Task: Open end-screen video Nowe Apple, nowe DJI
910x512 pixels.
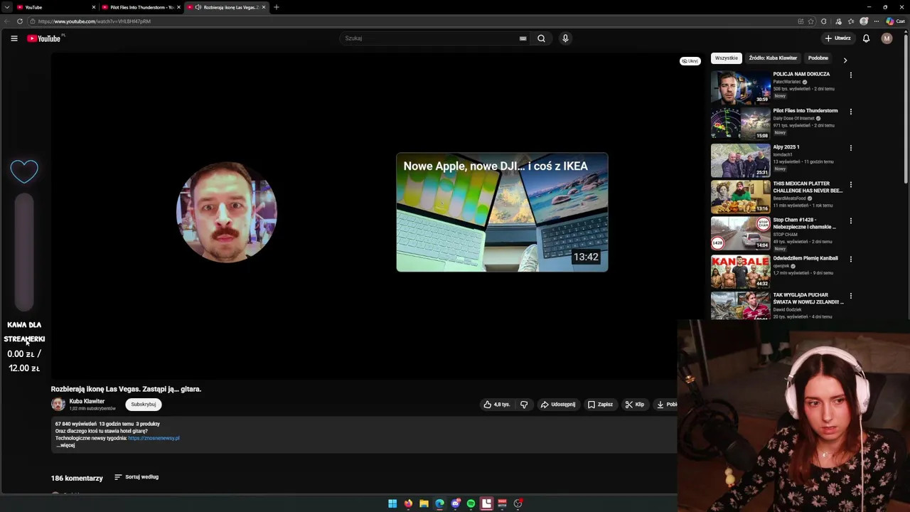Action: pos(502,212)
